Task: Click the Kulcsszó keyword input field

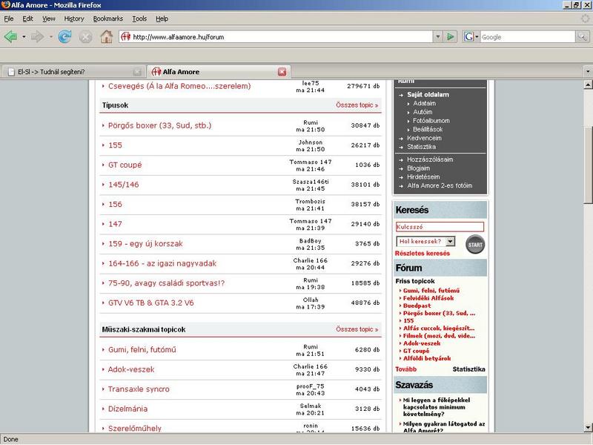Action: tap(440, 227)
